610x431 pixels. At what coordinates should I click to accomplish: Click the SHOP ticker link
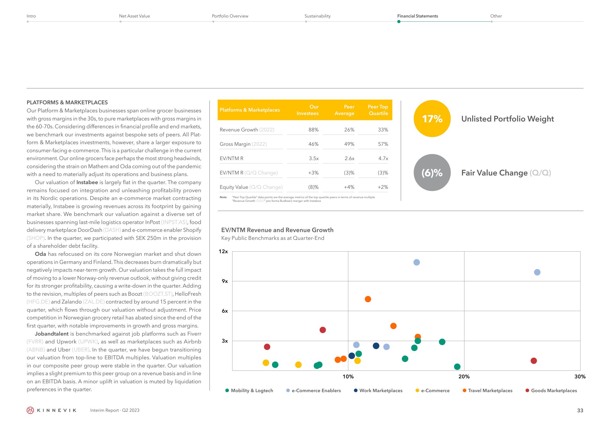pyautogui.click(x=35, y=238)
